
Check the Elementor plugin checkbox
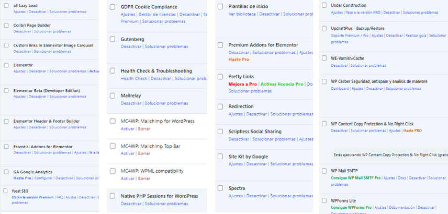6,65
